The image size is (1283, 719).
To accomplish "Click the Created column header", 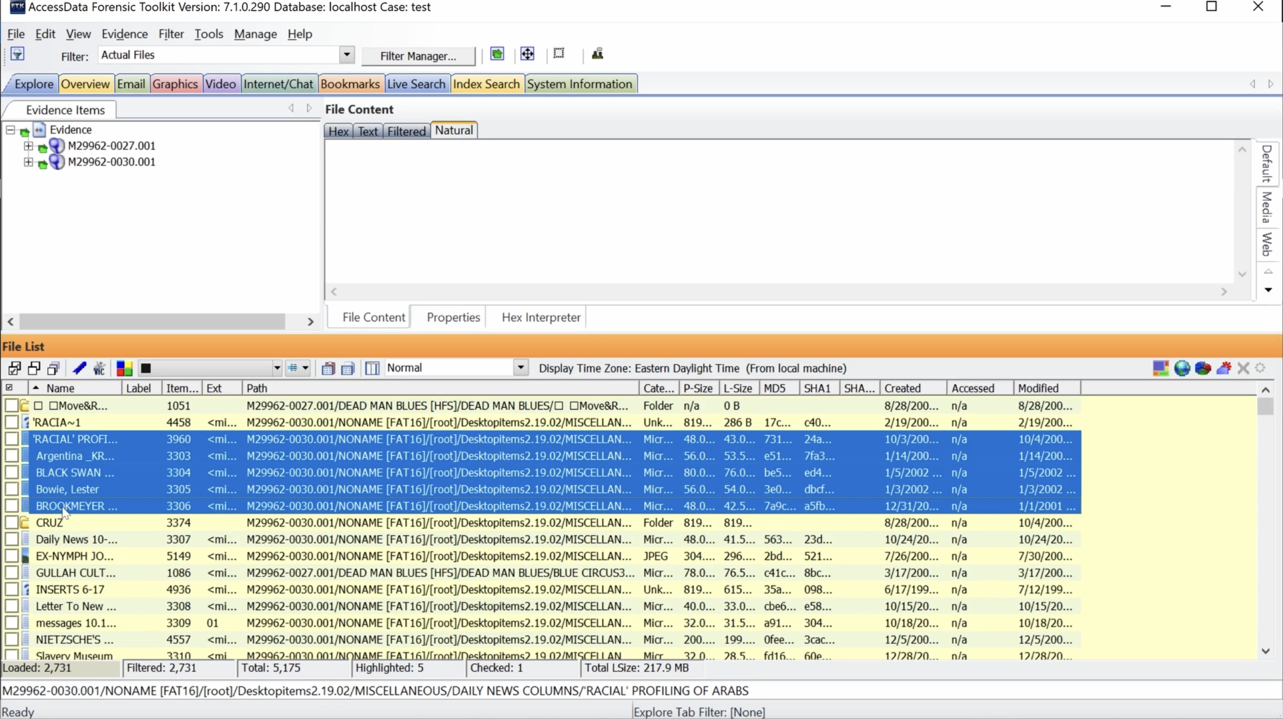I will 913,388.
